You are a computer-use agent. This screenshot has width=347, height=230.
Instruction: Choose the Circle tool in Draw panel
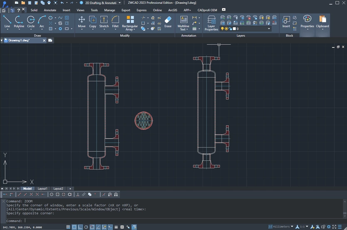coord(31,22)
